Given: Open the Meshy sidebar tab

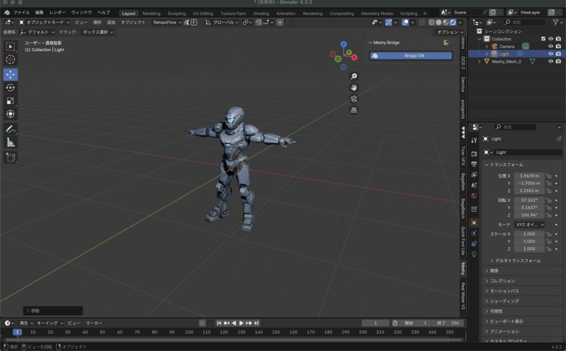Looking at the screenshot, I should coord(463,269).
